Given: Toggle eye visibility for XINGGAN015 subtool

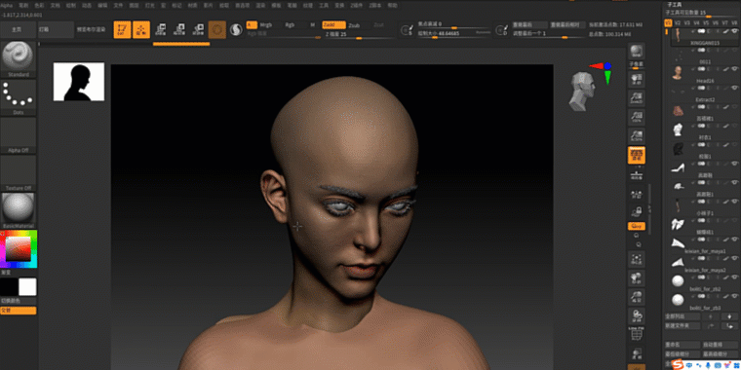Looking at the screenshot, I should [x=734, y=31].
